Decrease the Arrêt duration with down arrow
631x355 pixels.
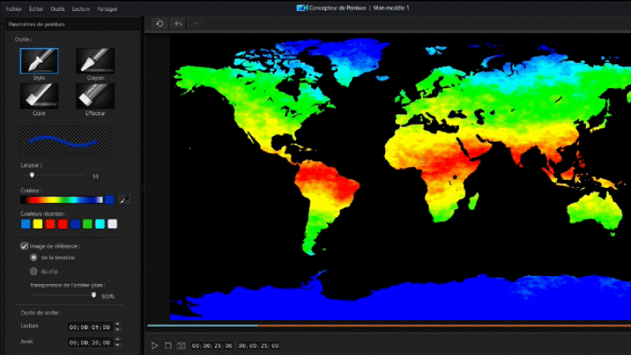click(x=118, y=346)
